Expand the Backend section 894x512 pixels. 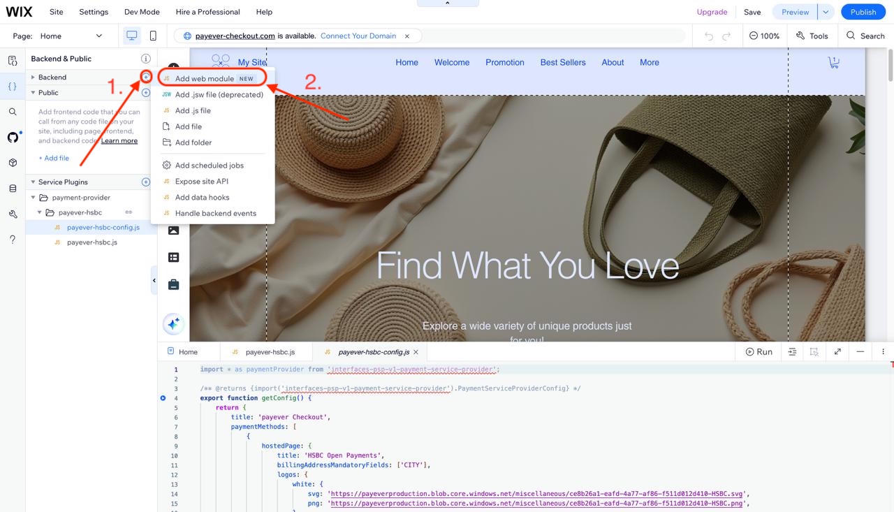33,77
